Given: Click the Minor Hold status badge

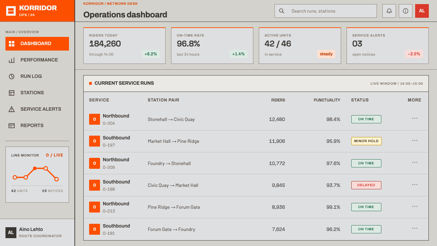Looking at the screenshot, I should (x=366, y=141).
